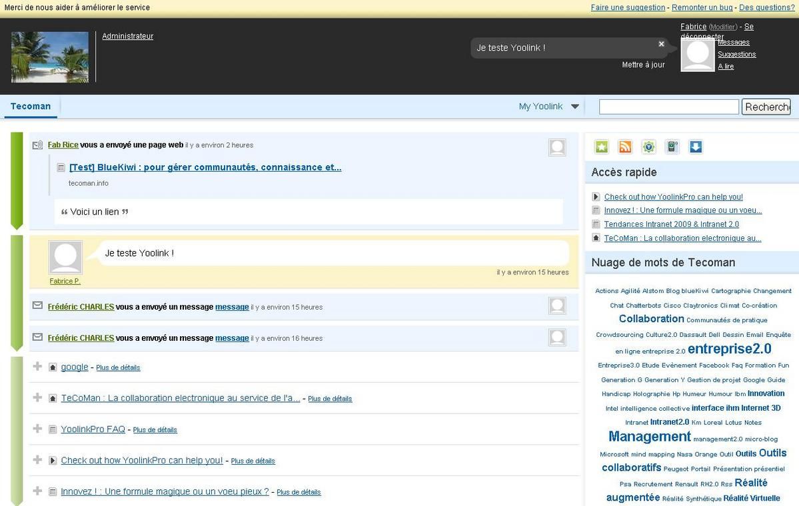The image size is (799, 506).
Task: Open the YoolinkPro FAQ link
Action: point(93,429)
